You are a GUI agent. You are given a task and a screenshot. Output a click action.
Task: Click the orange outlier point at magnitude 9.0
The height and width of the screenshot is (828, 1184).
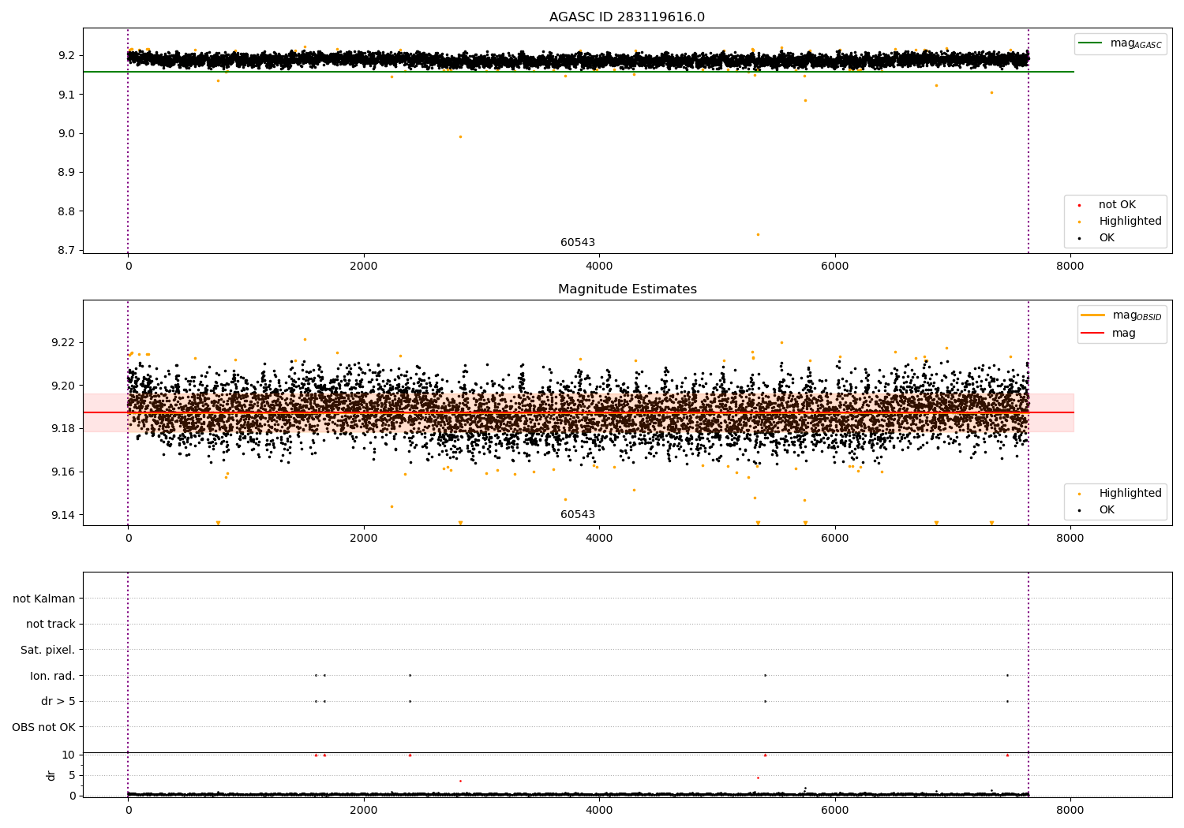460,136
